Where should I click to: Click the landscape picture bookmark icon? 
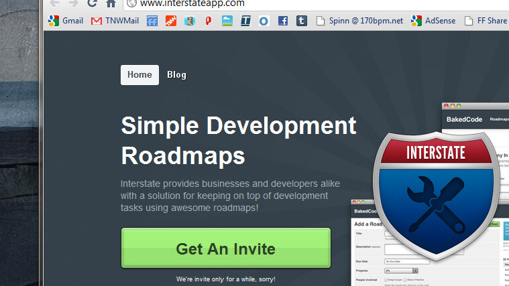(227, 21)
